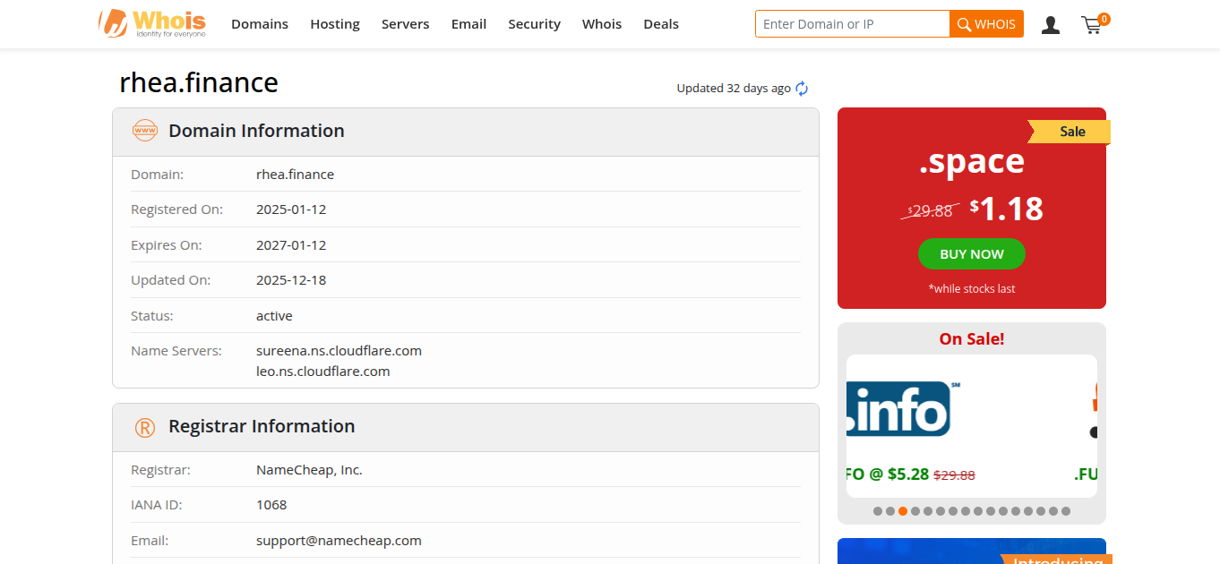Open the Servers menu
This screenshot has width=1220, height=564.
point(406,24)
